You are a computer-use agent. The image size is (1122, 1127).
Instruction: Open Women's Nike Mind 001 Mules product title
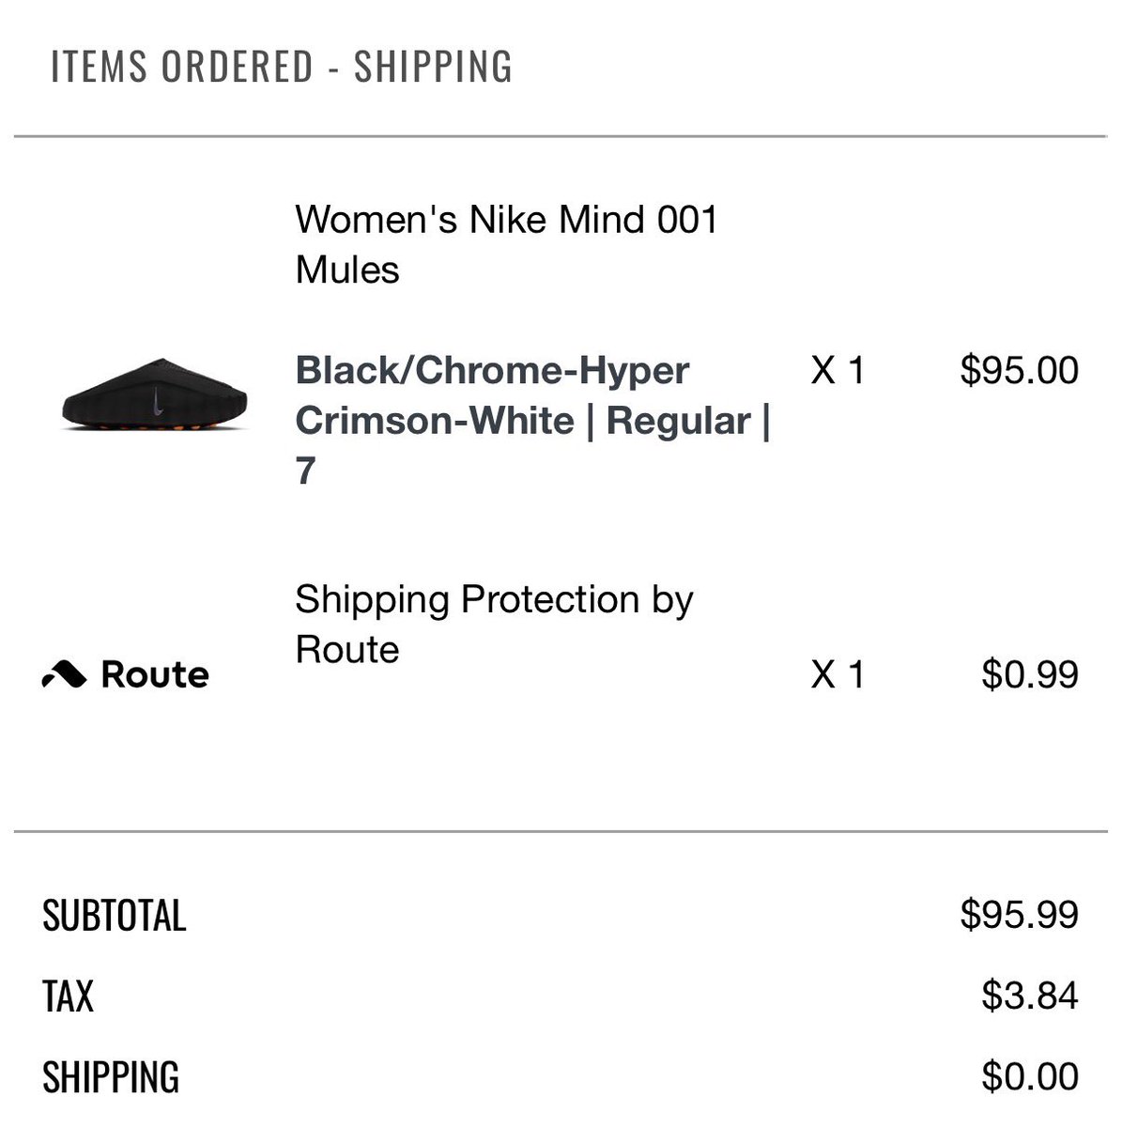[507, 244]
